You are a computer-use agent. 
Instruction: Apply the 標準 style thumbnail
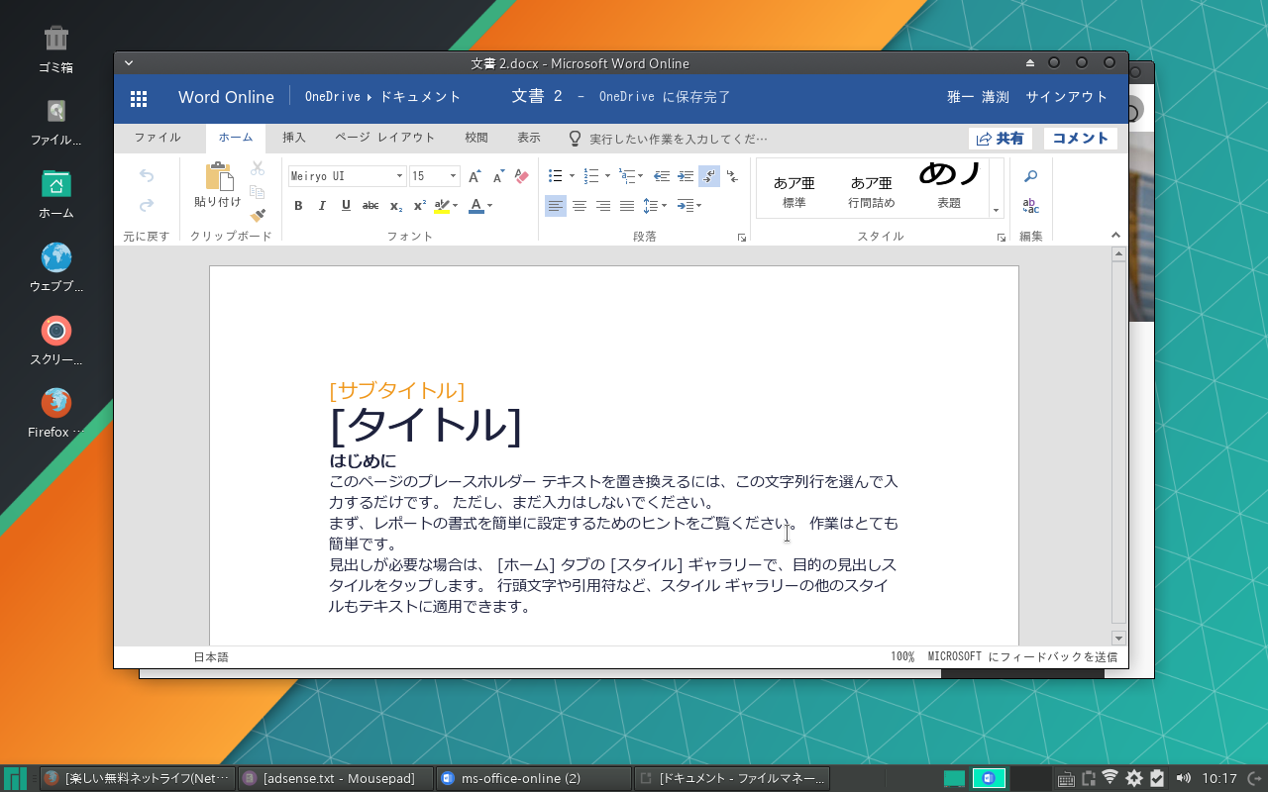[x=794, y=189]
